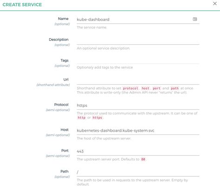Focus the Path field containing a slash
The image size is (220, 187).
[x=138, y=172]
